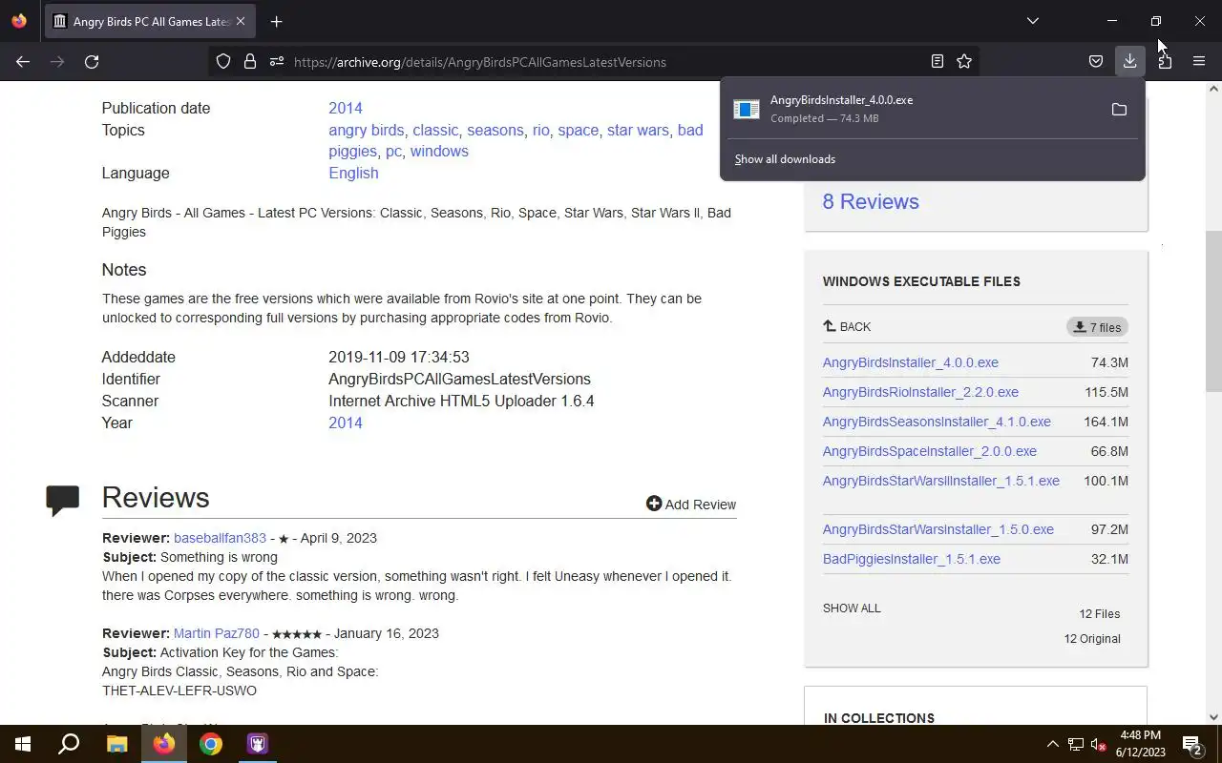This screenshot has width=1222, height=763.
Task: Open Windows taskbar search
Action: tap(69, 744)
